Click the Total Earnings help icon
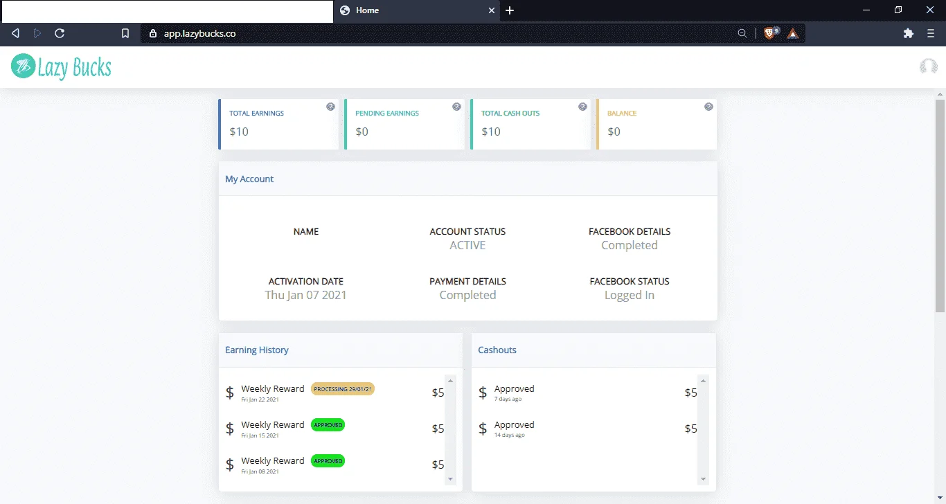This screenshot has width=946, height=504. (330, 107)
